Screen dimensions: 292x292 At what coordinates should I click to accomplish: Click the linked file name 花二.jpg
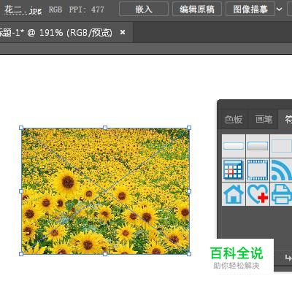[23, 9]
